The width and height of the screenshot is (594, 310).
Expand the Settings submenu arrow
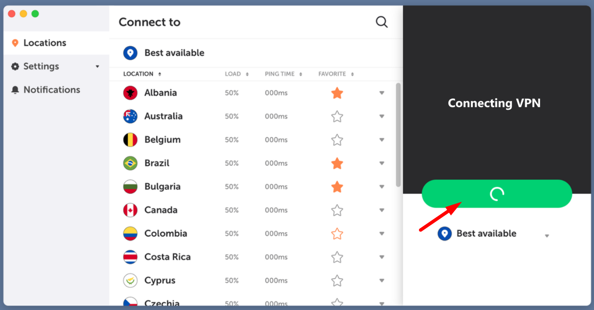pyautogui.click(x=98, y=67)
